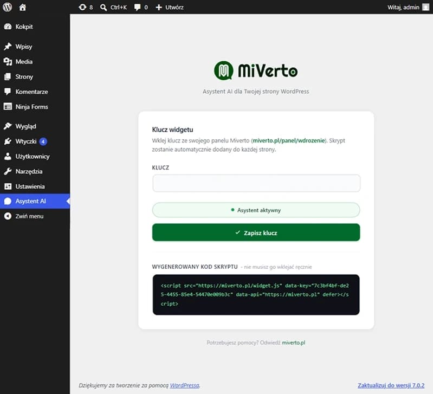Viewport: 433px width, 394px height.
Task: Click Zaktualizuj do wersji 7.0.2 link
Action: (x=391, y=385)
